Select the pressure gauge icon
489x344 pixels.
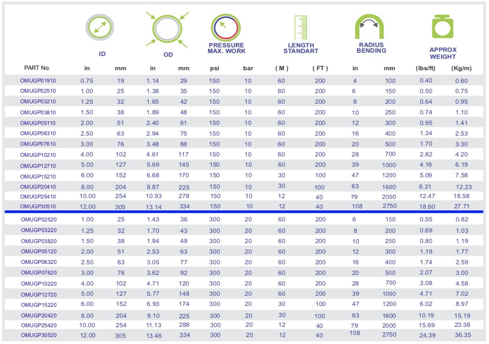click(x=226, y=27)
